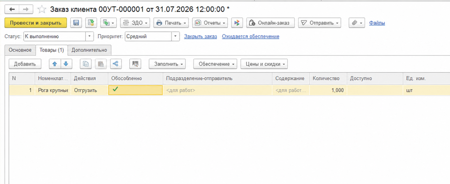Click the Добавить button
The image size is (450, 184).
click(25, 64)
